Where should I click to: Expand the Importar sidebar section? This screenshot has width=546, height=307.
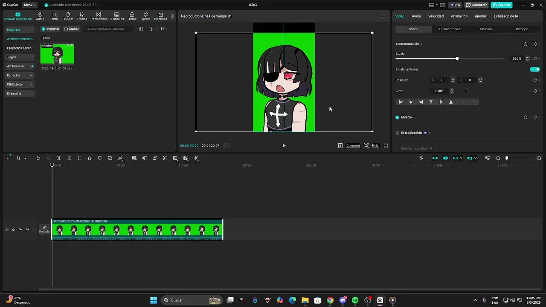[x=20, y=30]
